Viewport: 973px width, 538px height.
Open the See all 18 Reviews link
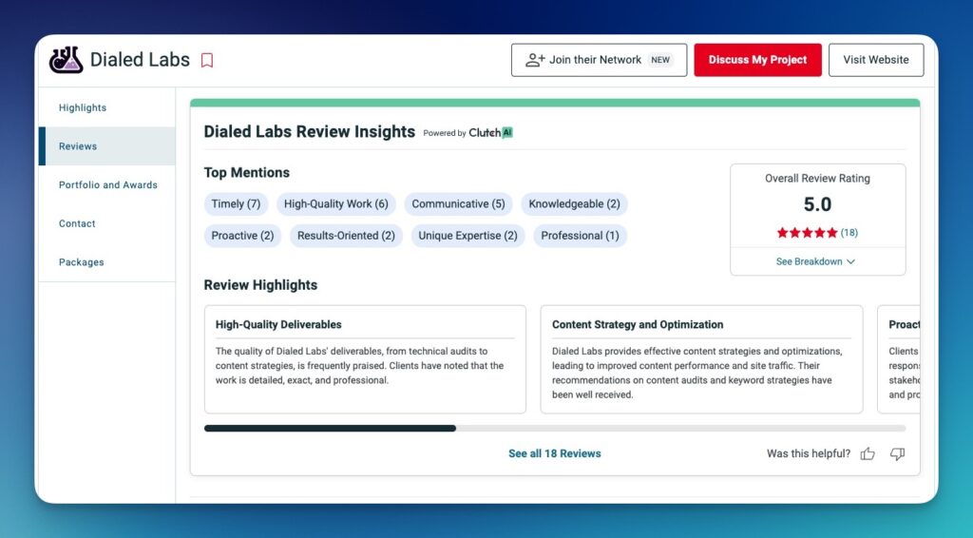click(555, 453)
